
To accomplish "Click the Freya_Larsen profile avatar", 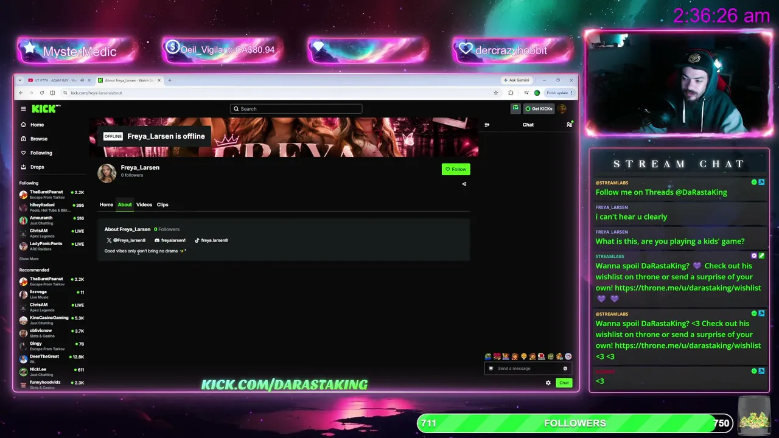I will [107, 173].
